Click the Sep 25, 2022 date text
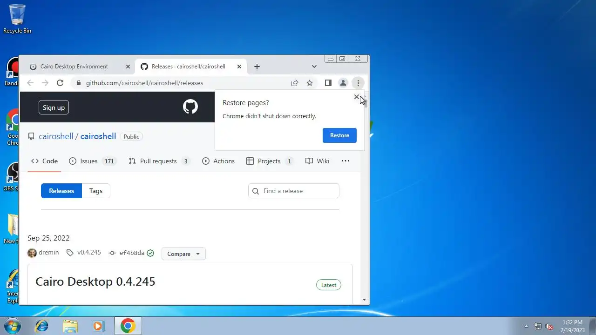This screenshot has width=596, height=335. 48,238
